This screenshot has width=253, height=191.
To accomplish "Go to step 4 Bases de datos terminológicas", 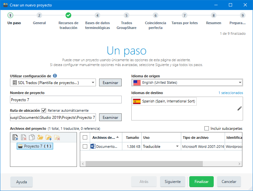I will click(98, 15).
